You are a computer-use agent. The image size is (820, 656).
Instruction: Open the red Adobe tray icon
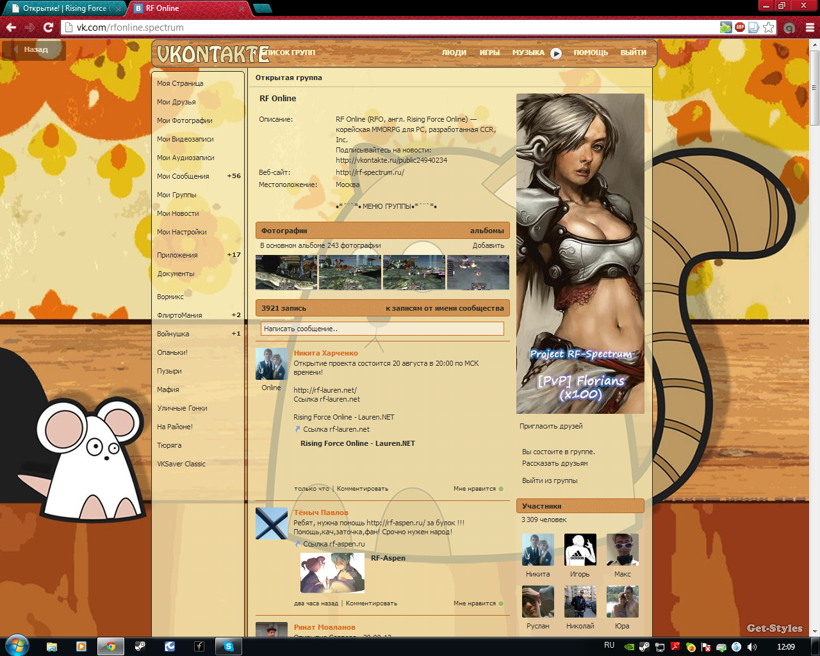pos(675,647)
